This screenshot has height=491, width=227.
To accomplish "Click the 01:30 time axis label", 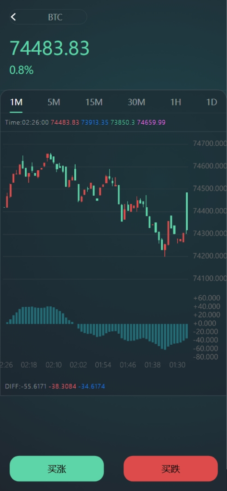I will click(177, 365).
